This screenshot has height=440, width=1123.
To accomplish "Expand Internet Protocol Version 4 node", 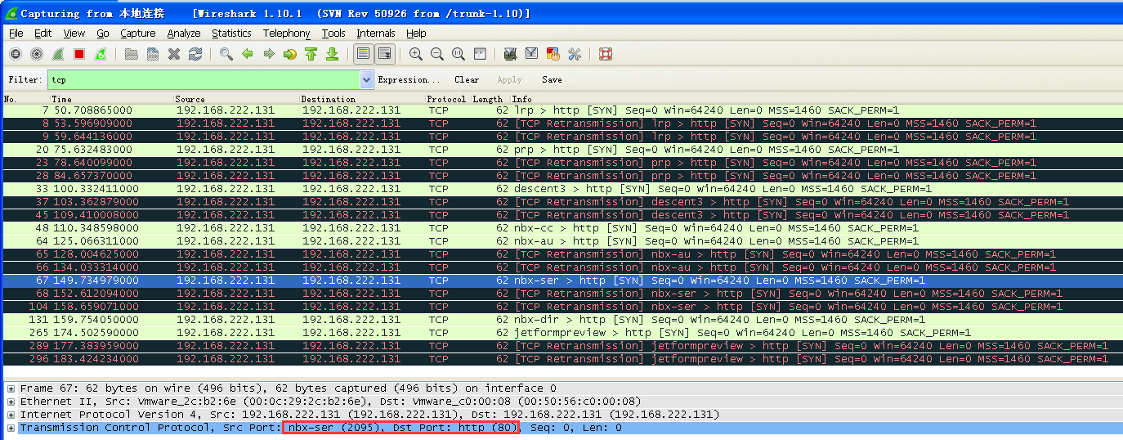I will point(11,415).
